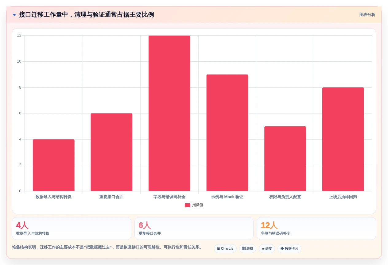388x265 pixels.
Task: Click the bar for 上线后抽样回归
Action: tap(343, 139)
